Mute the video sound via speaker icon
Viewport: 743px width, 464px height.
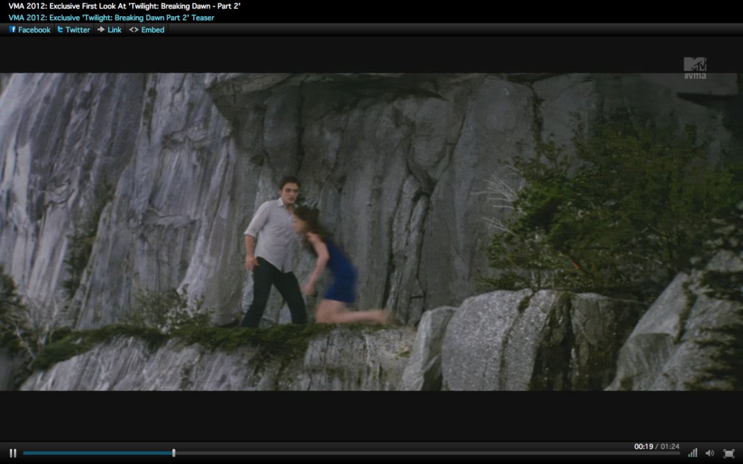[710, 453]
